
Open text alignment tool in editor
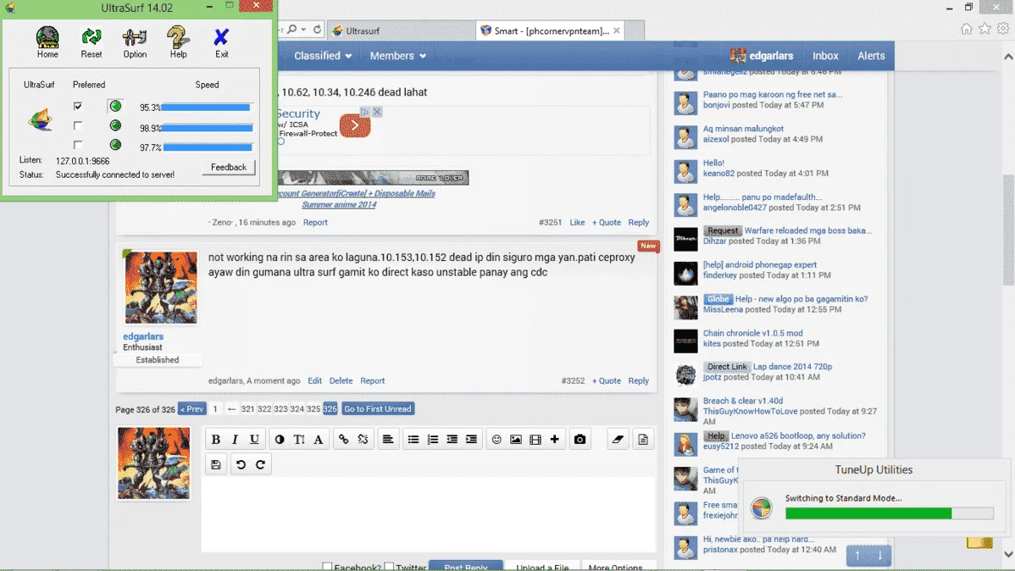[388, 439]
